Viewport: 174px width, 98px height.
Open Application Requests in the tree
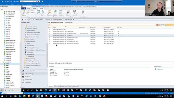32,28
